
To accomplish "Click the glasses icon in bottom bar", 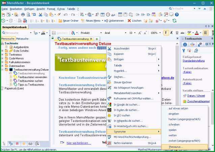I will pos(30,144).
